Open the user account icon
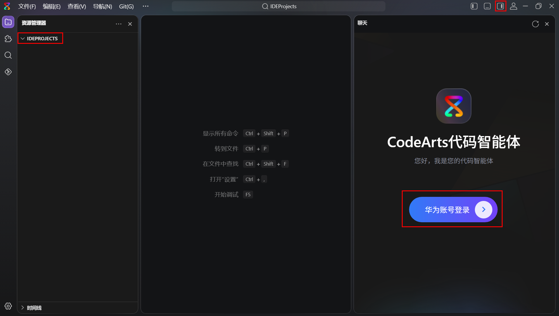 click(x=514, y=6)
